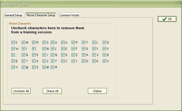Select the Morse Character Setup tab
This screenshot has height=111, width=182.
pos(41,15)
